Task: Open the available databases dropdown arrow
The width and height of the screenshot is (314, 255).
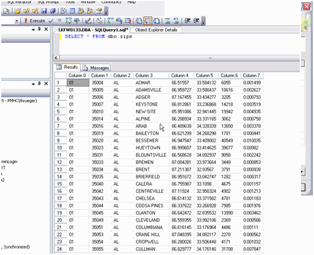Action: [17, 21]
